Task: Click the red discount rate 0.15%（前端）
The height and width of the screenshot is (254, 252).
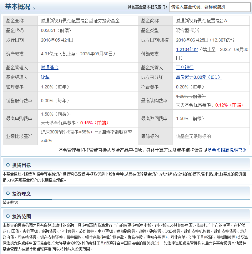Action: [x=94, y=123]
